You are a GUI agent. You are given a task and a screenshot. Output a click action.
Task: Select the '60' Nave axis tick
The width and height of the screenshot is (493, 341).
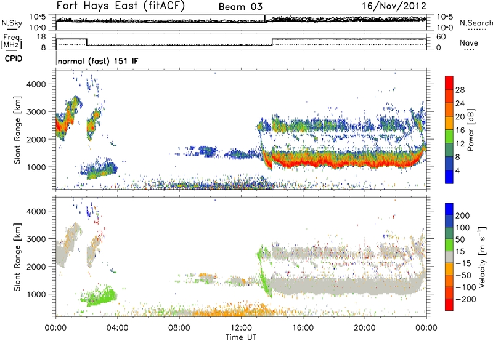pos(441,37)
